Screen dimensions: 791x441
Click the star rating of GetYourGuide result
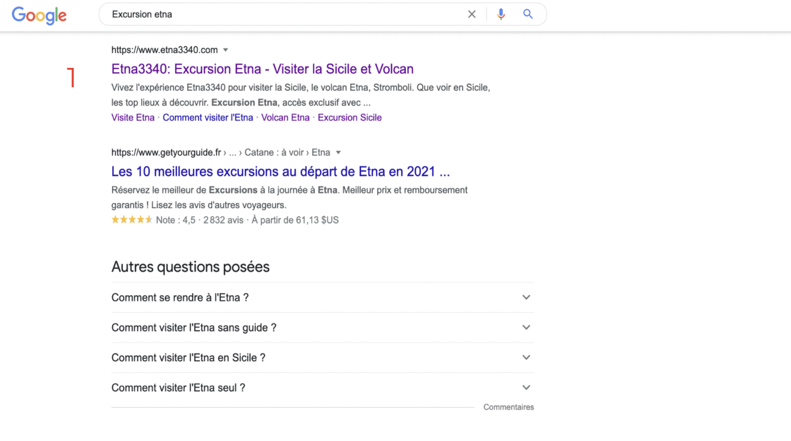(x=132, y=220)
